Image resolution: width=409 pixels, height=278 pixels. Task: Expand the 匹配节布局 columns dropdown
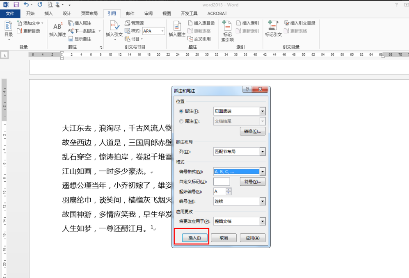pyautogui.click(x=263, y=152)
